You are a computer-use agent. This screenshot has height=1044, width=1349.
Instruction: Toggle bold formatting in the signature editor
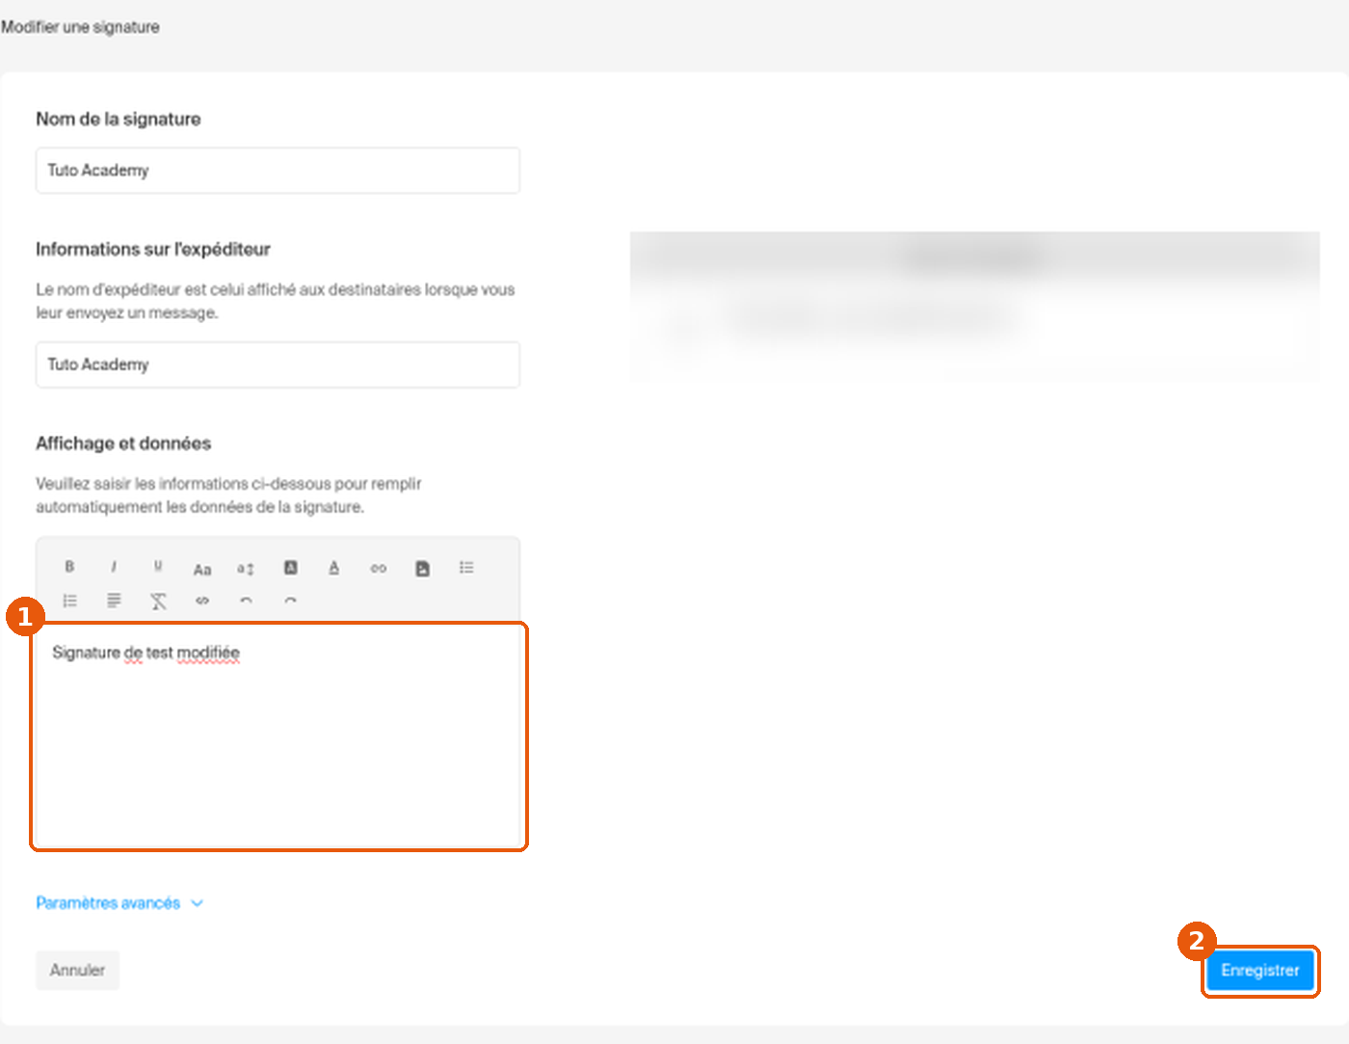coord(69,567)
